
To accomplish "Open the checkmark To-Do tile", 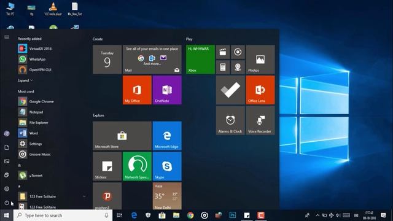I will point(230,90).
